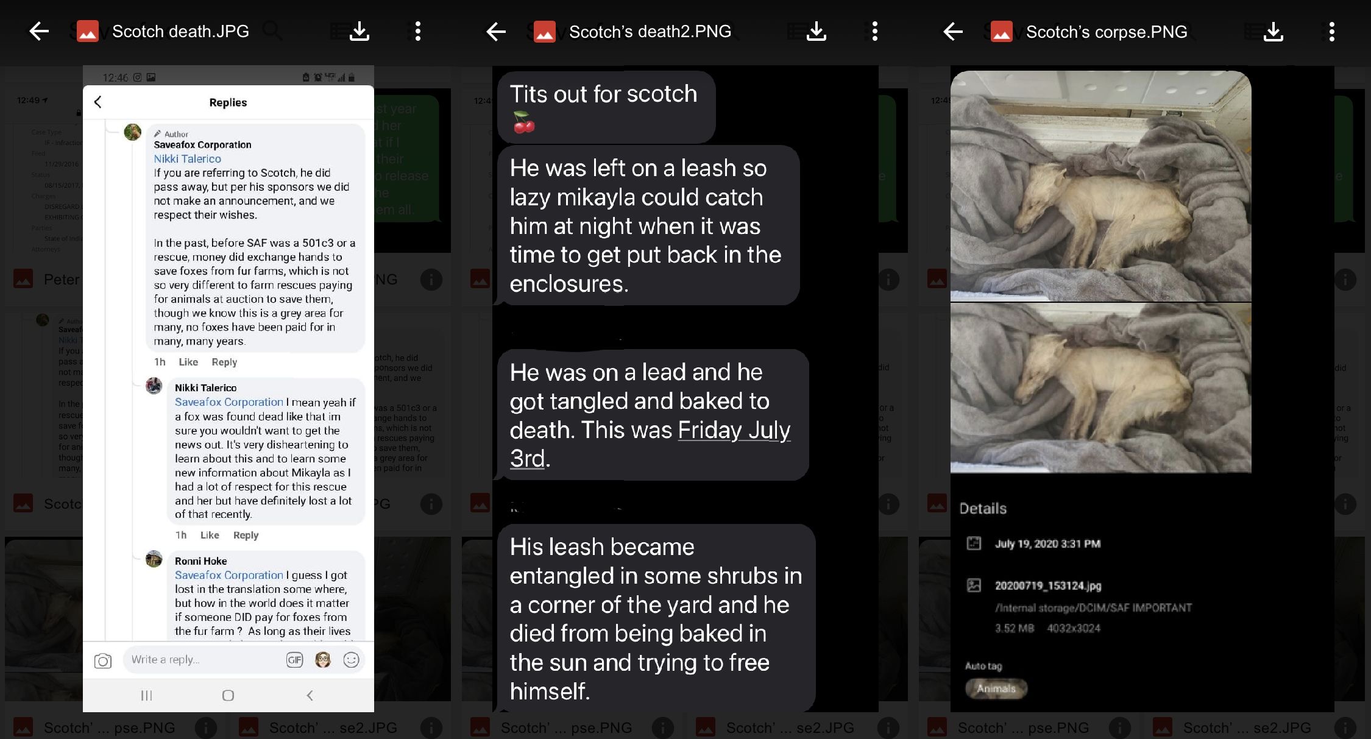The height and width of the screenshot is (739, 1371).
Task: Open more options for Scotch death.JPG
Action: click(418, 31)
